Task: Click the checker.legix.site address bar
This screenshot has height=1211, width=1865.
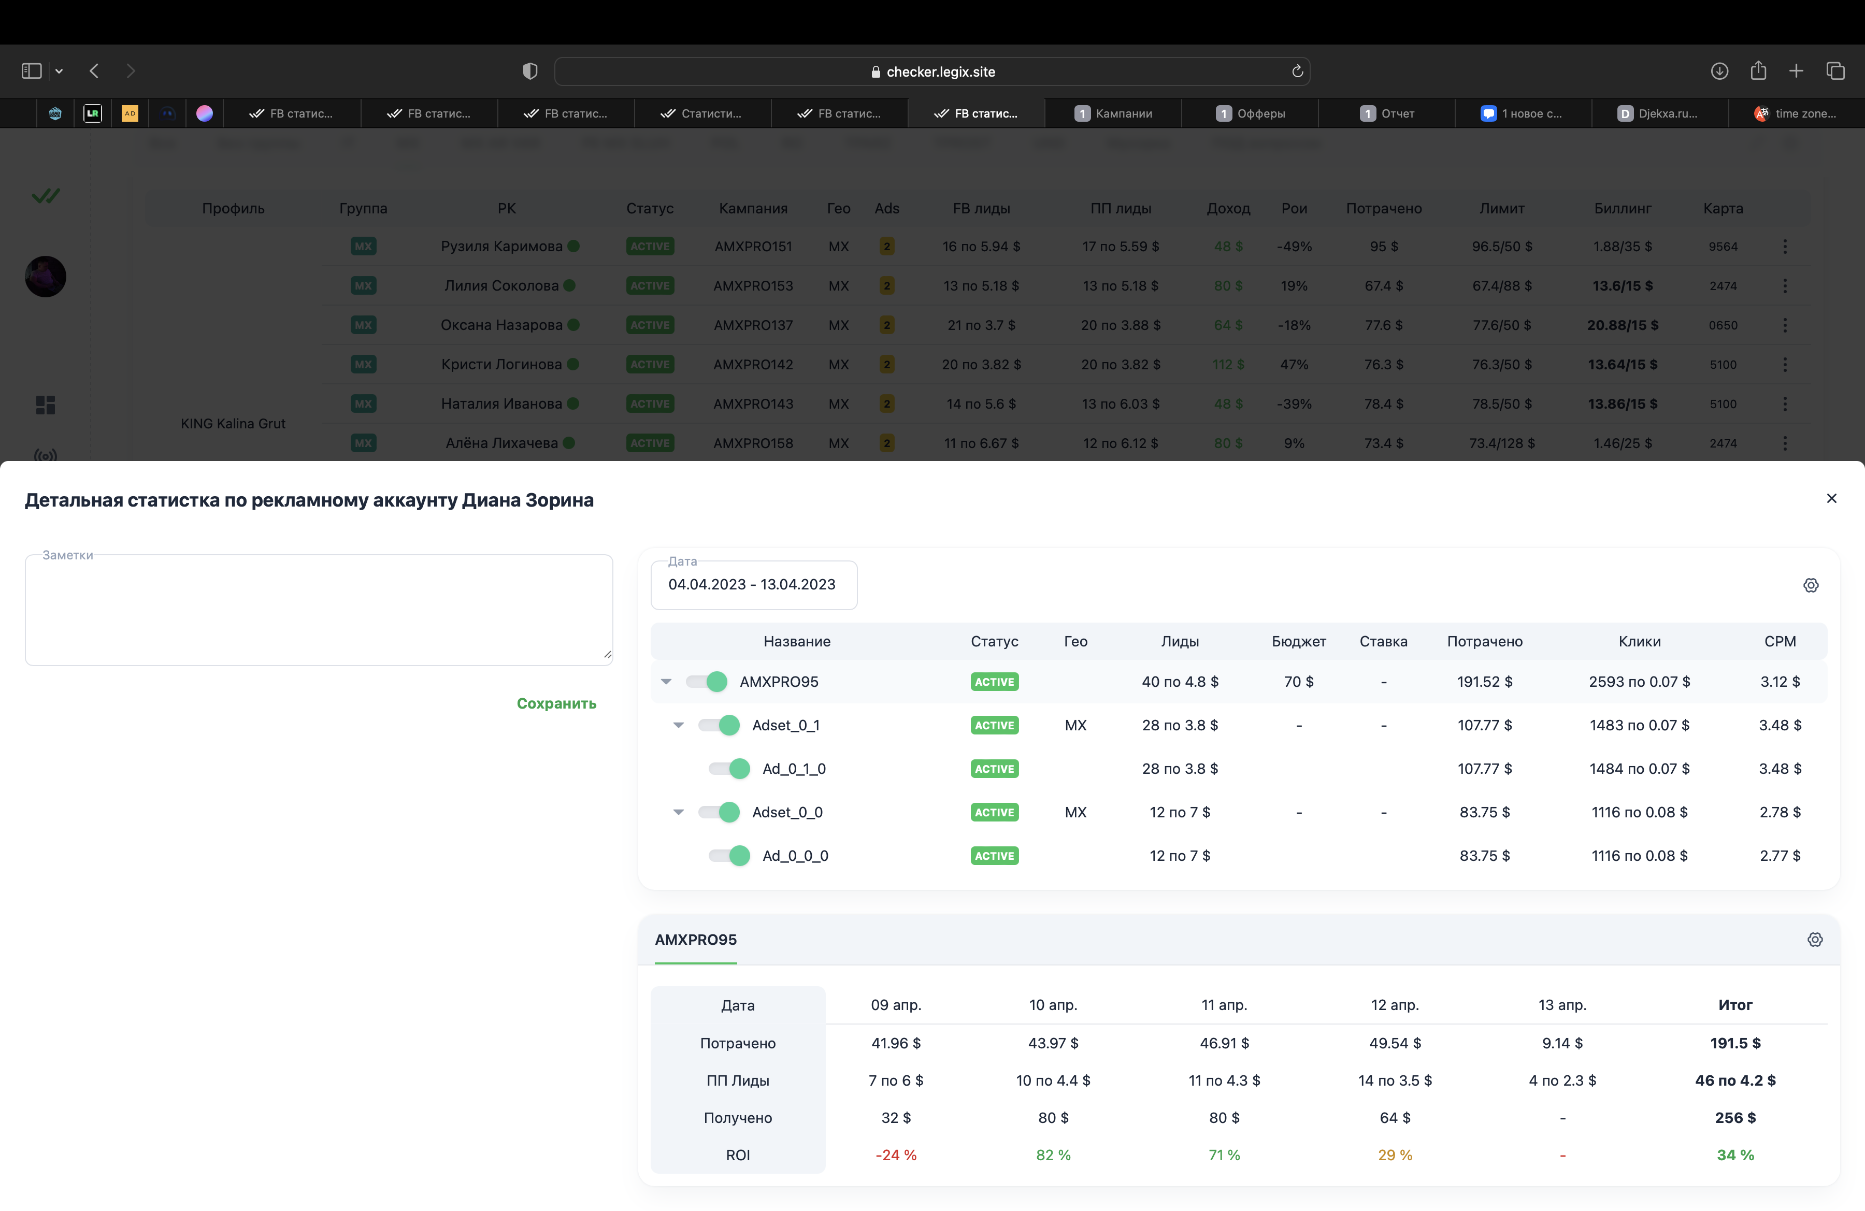Action: [933, 71]
